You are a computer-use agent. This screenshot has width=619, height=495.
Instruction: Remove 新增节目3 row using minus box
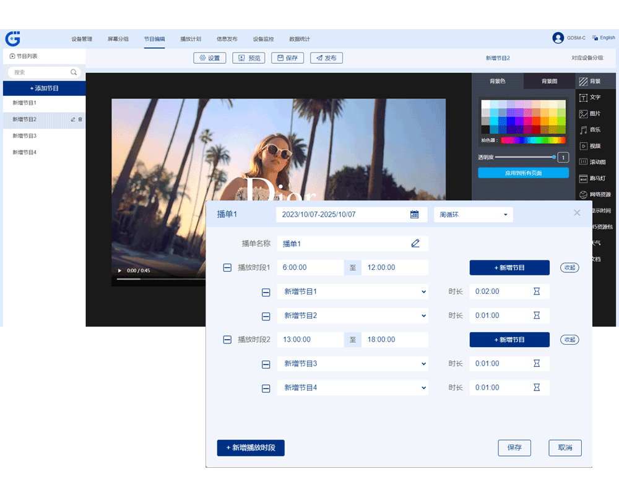(x=266, y=364)
